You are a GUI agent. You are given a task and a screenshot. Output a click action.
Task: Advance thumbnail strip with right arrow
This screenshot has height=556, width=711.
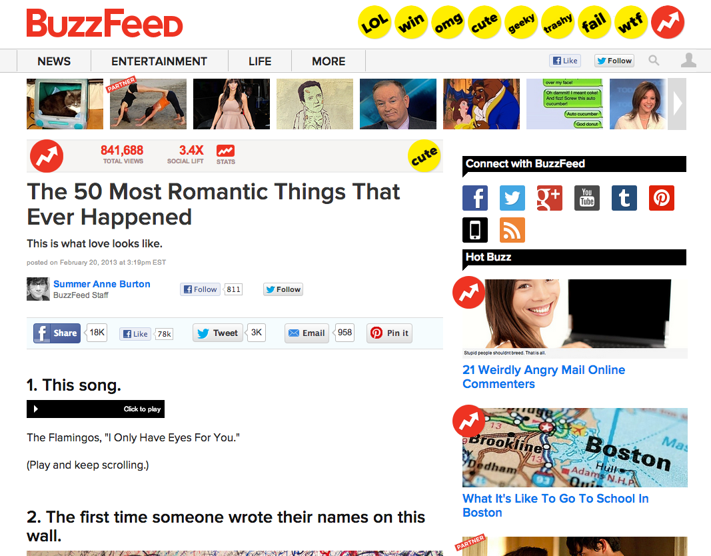[677, 104]
